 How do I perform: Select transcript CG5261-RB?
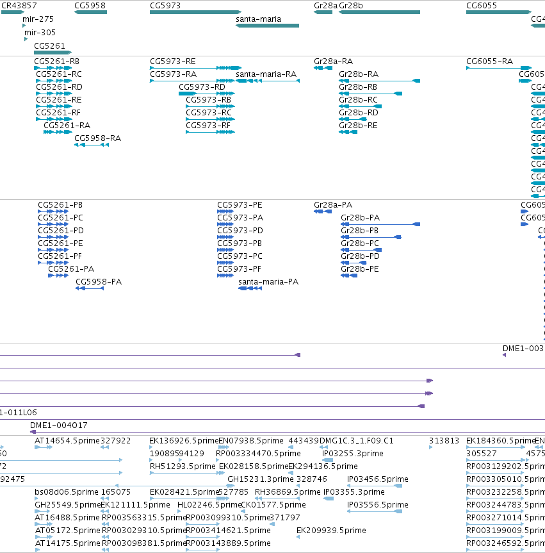point(57,62)
